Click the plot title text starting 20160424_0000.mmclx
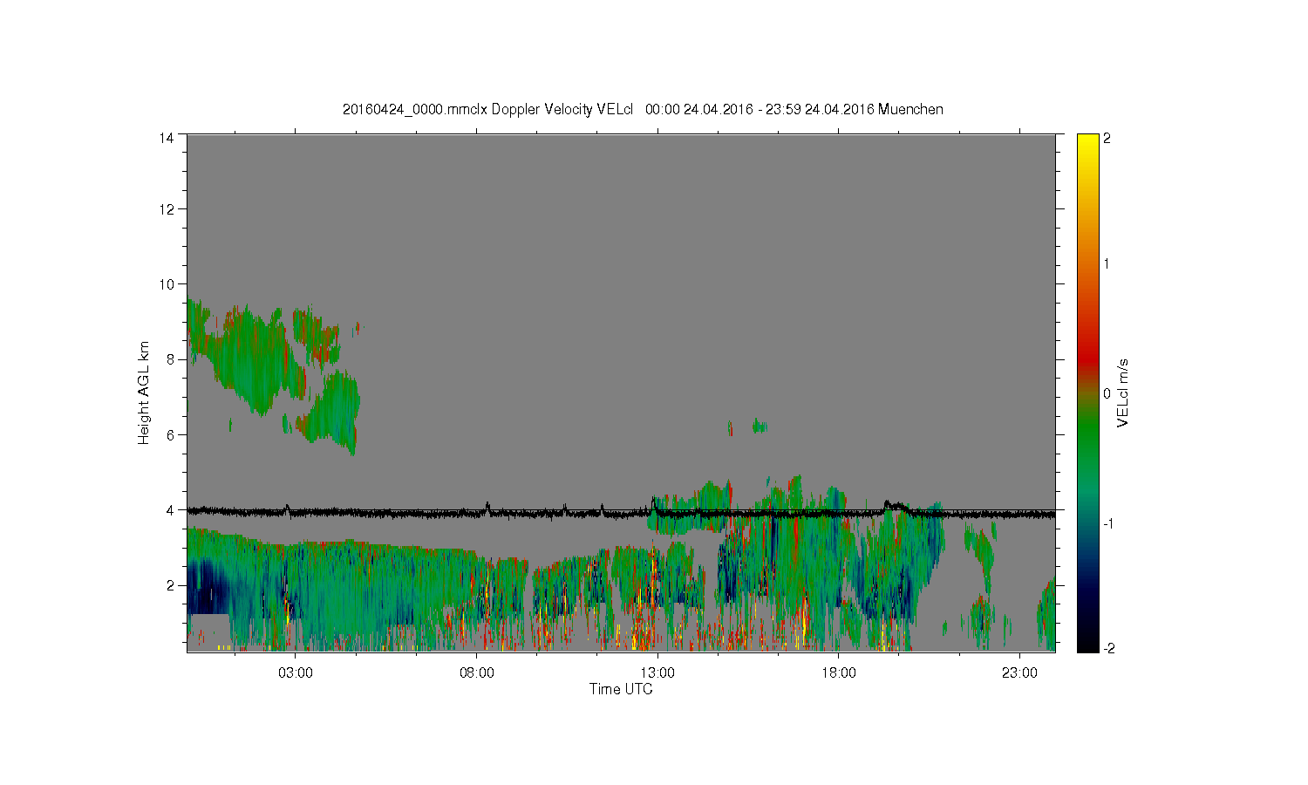This screenshot has width=1308, height=785. pyautogui.click(x=643, y=110)
